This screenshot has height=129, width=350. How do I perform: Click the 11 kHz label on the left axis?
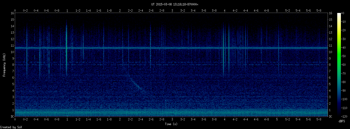pos(12,46)
